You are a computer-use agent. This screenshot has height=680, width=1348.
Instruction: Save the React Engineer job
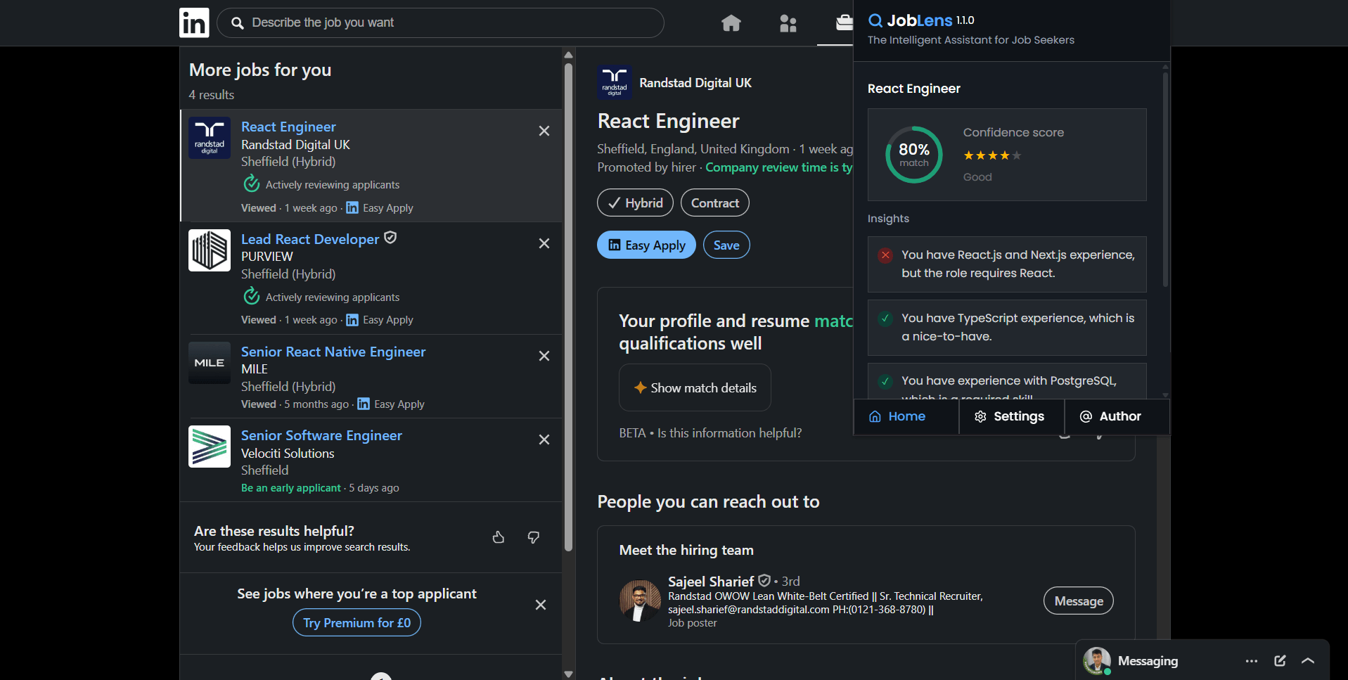coord(726,245)
